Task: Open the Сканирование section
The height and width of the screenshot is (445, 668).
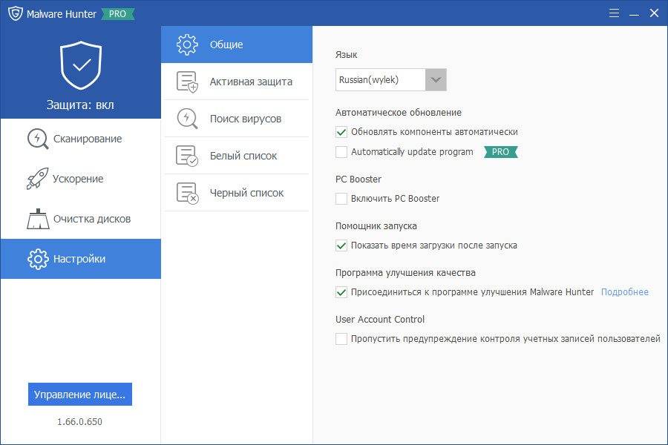Action: 80,139
